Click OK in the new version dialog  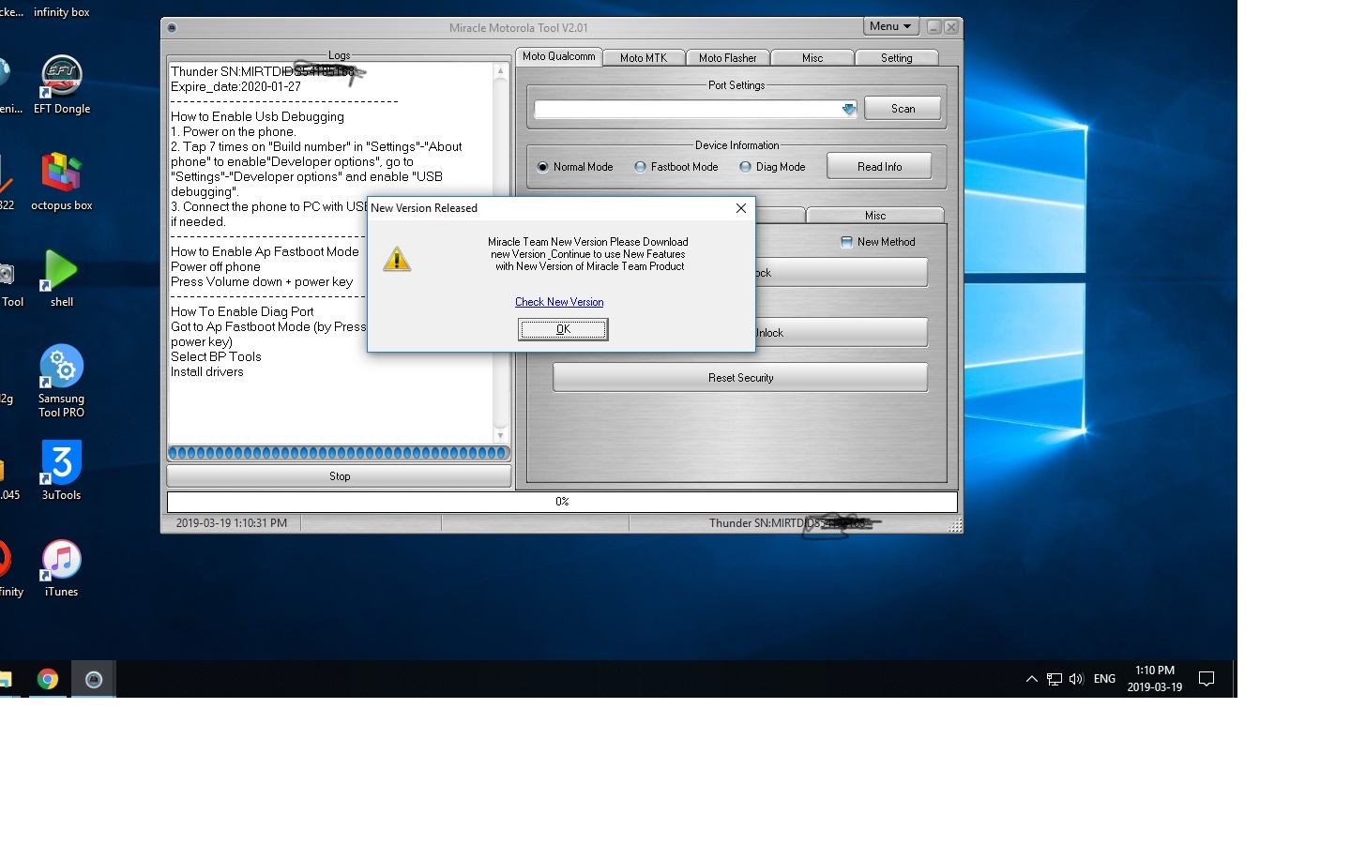(x=563, y=329)
